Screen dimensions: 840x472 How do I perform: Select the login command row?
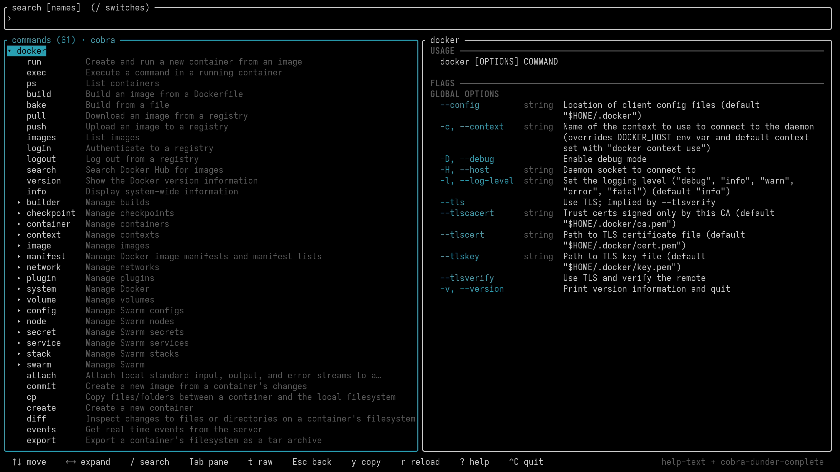pos(212,148)
